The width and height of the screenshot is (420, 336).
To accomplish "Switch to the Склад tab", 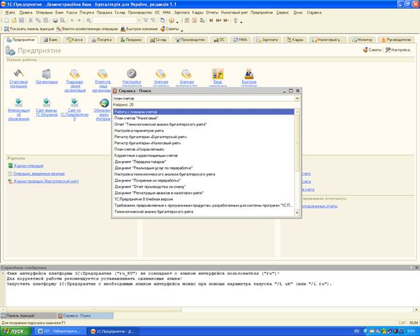I will pyautogui.click(x=158, y=40).
